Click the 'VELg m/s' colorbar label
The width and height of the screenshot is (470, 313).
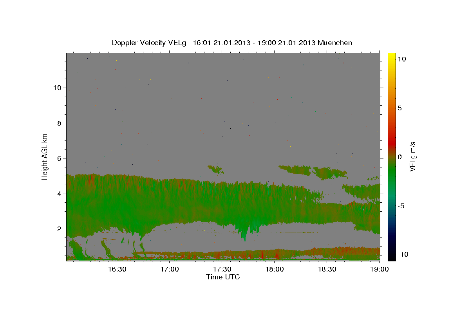(412, 157)
